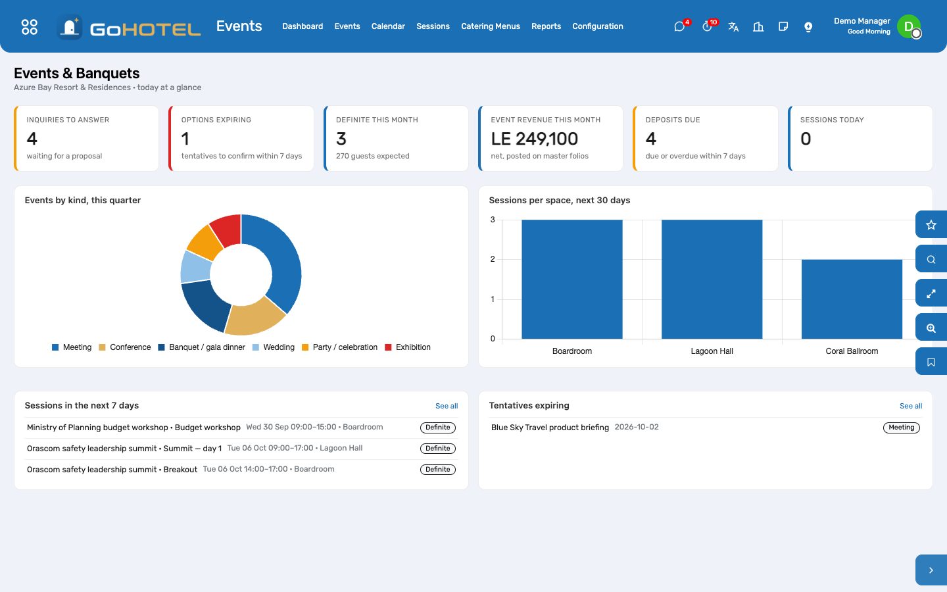Open Ministry of Planning budget workshop session

click(241, 428)
